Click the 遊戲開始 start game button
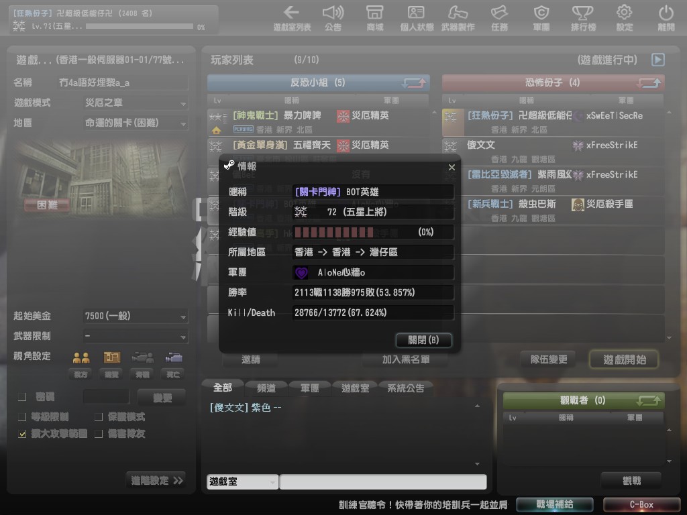The image size is (687, 515). click(x=625, y=359)
